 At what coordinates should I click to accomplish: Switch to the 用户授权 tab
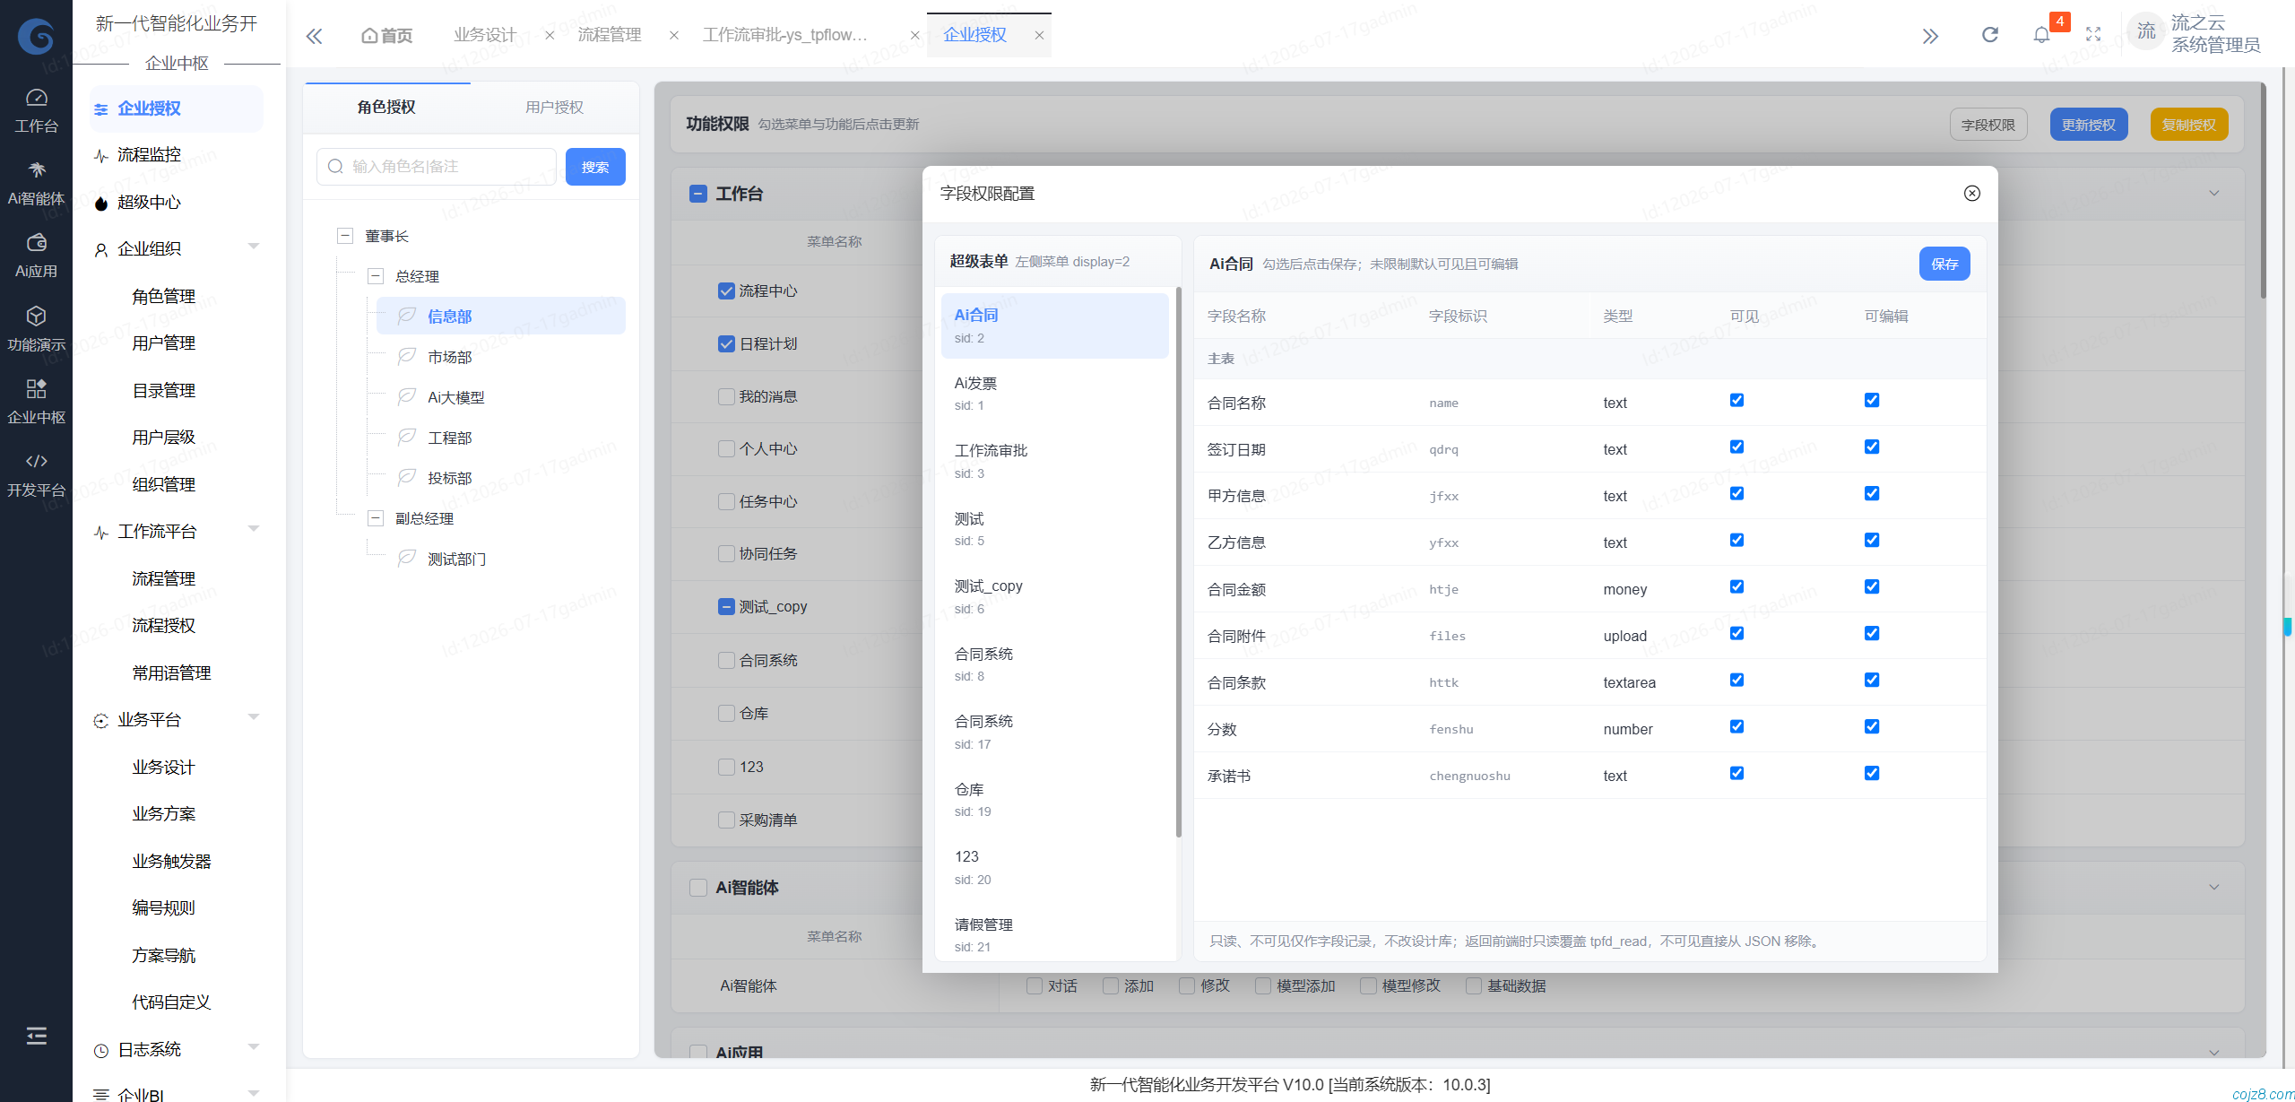(554, 108)
